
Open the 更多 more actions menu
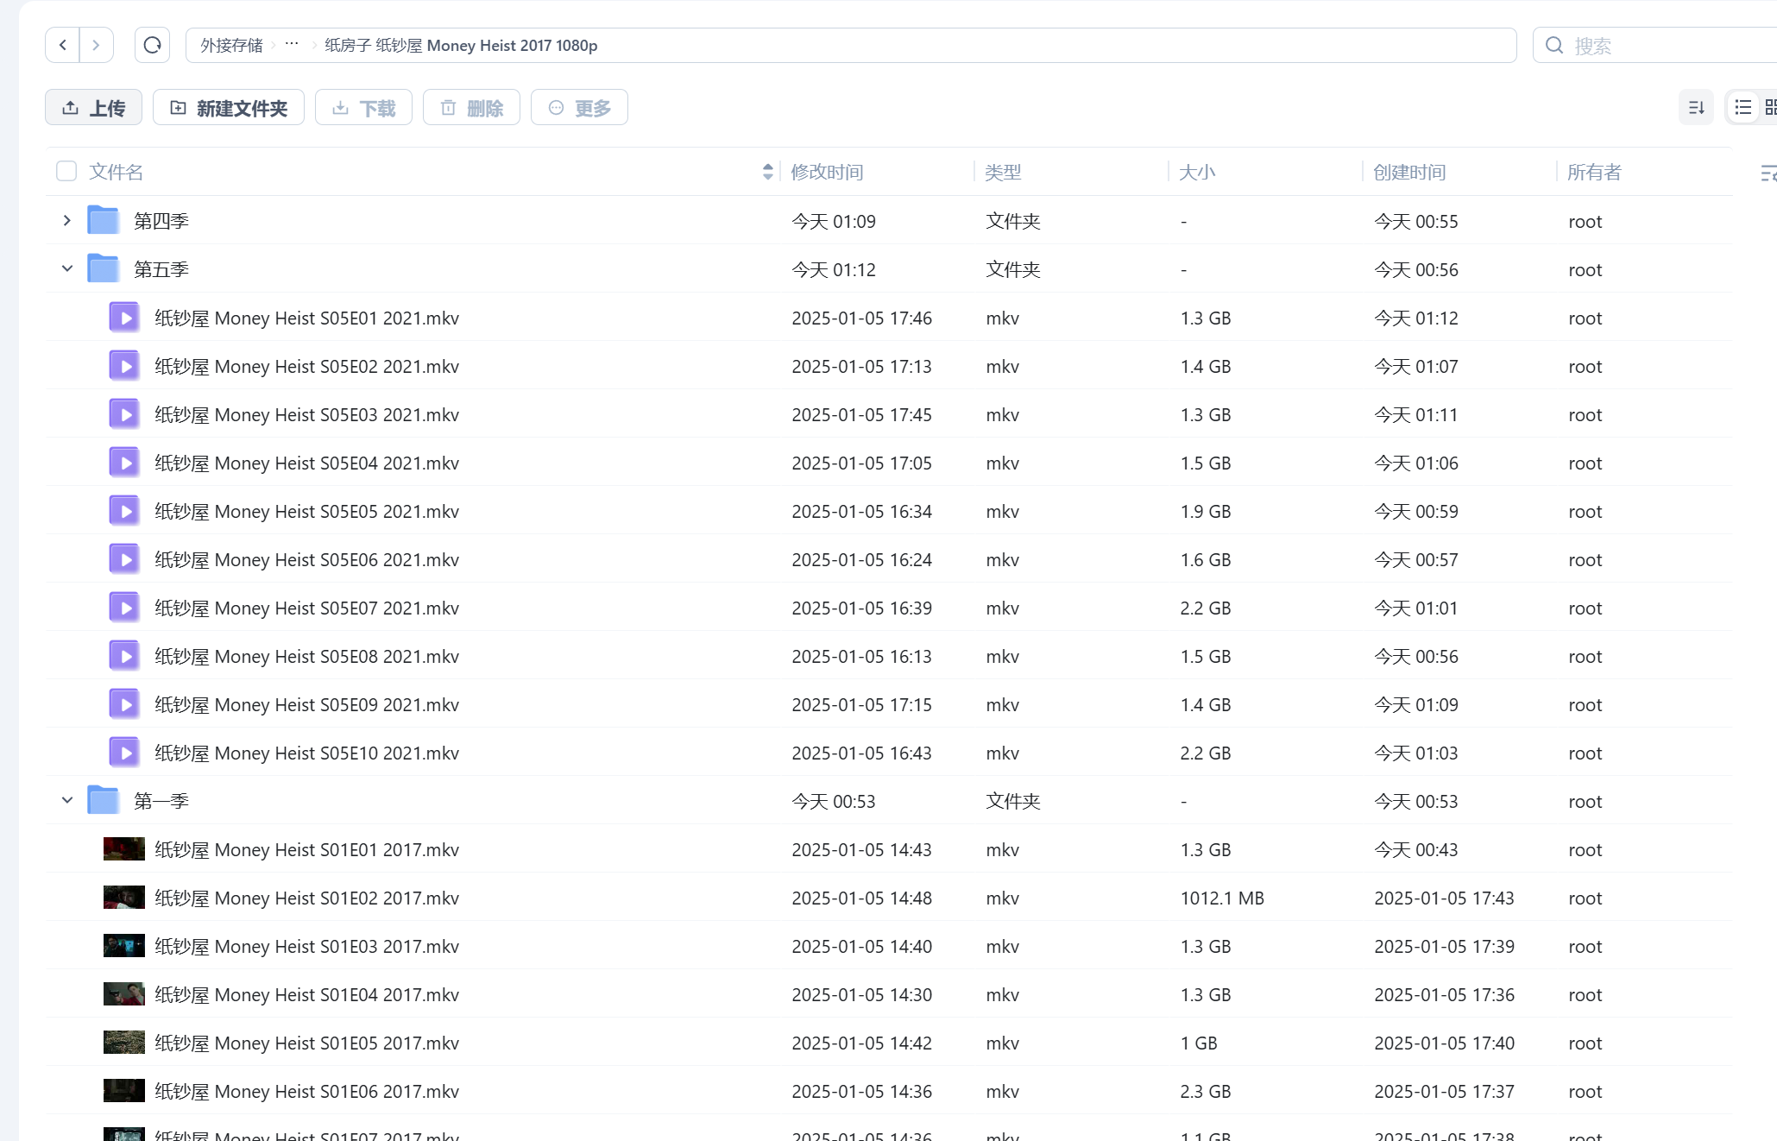coord(579,107)
